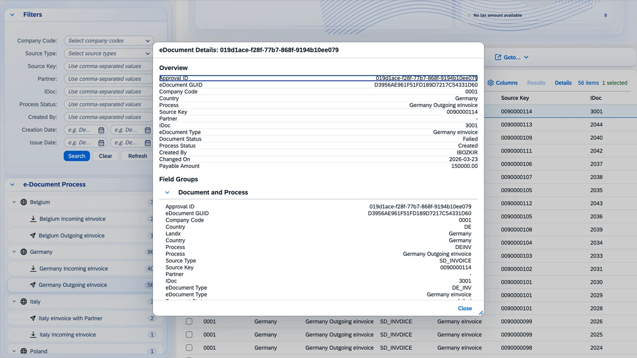Open the Goto menu
This screenshot has height=358, width=637.
coord(512,57)
